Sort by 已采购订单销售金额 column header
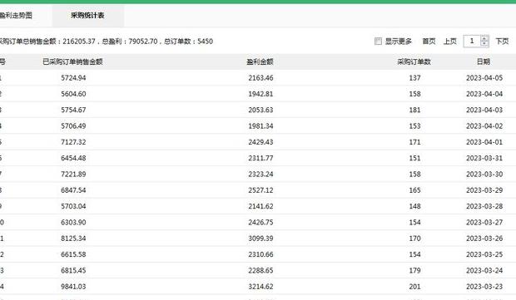 [72, 61]
